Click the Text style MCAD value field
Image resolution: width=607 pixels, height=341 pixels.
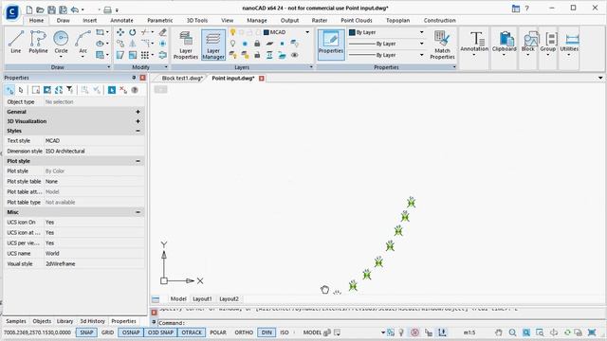tap(94, 141)
